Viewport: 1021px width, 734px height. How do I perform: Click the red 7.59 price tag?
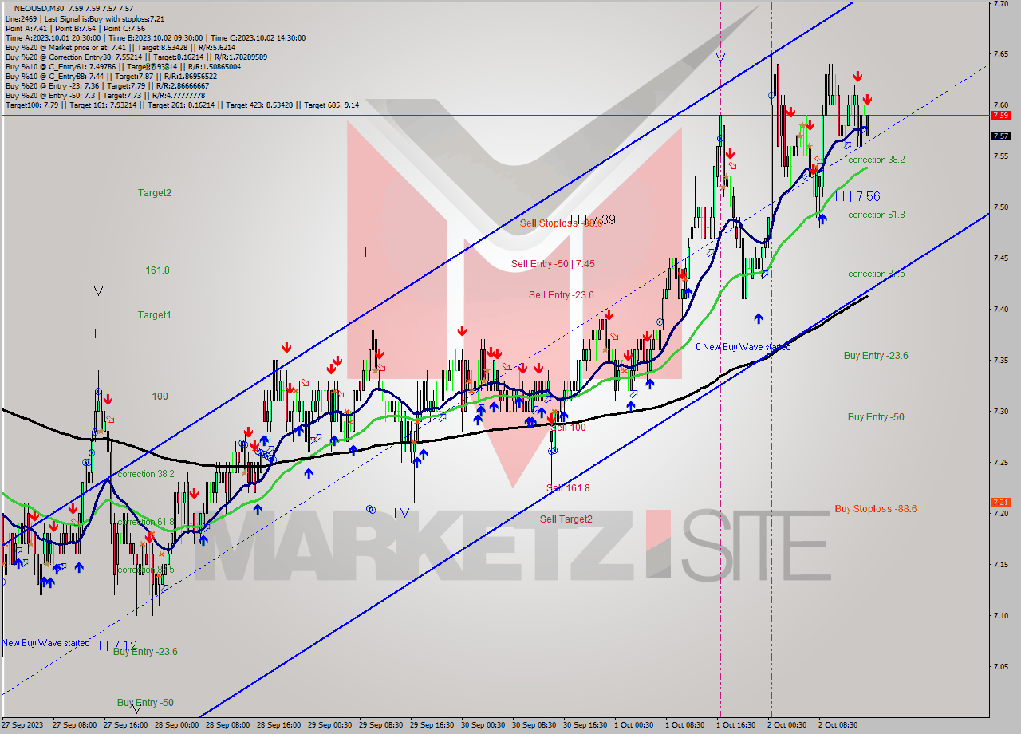1000,116
